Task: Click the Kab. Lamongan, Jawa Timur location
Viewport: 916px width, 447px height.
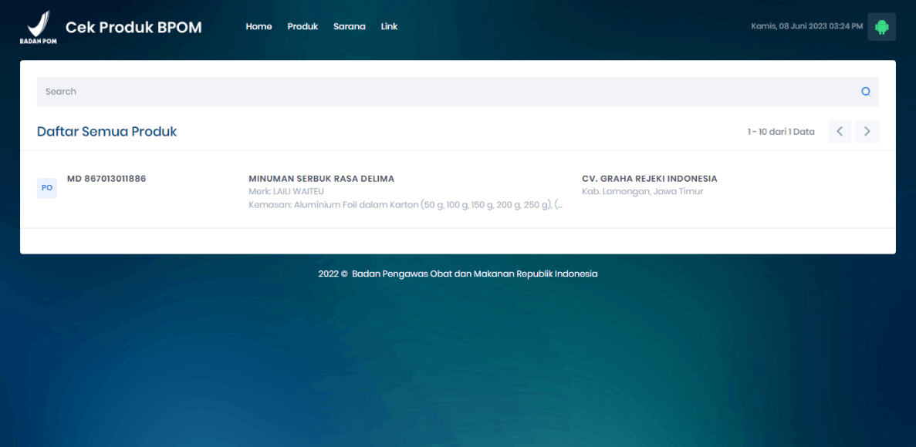Action: [x=642, y=191]
